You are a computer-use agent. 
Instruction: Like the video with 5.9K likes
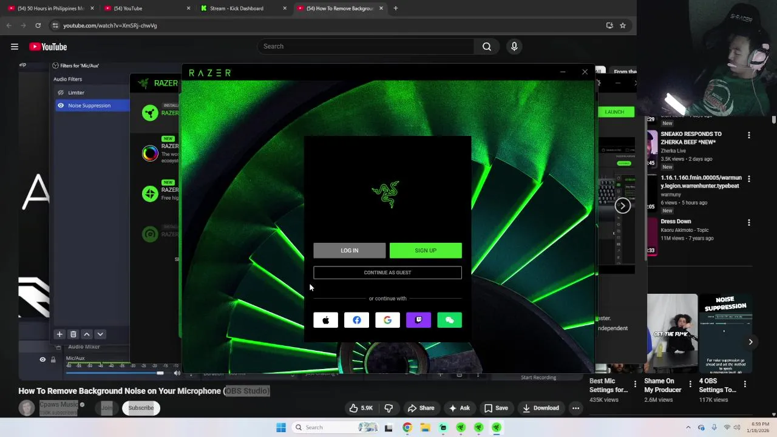click(x=361, y=408)
